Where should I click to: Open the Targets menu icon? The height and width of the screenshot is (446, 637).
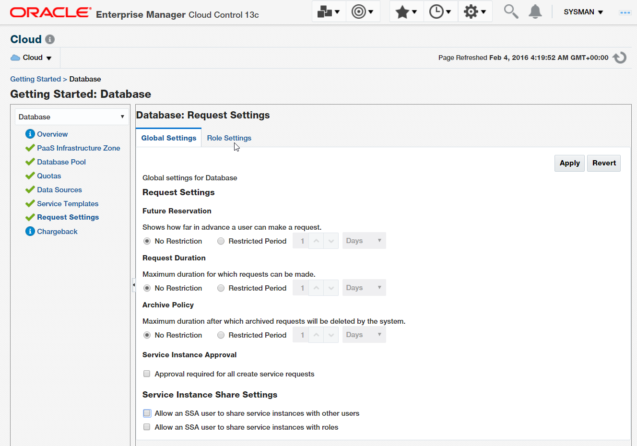pyautogui.click(x=363, y=12)
